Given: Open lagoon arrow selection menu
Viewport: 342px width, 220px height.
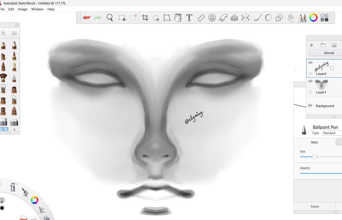Looking at the screenshot, I should tap(42, 209).
